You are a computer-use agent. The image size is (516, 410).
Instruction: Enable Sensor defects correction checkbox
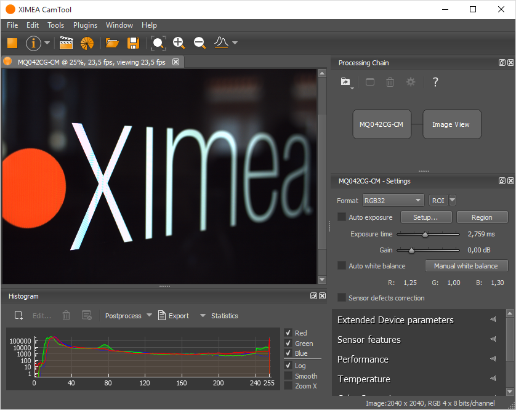(342, 297)
